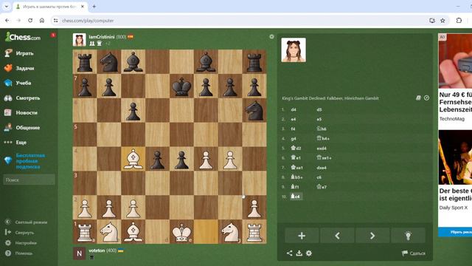Bookmark this page with star icon
This screenshot has width=472, height=266.
442,21
